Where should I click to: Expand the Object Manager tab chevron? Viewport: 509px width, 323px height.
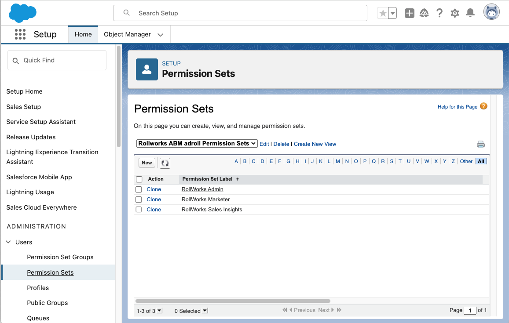161,35
